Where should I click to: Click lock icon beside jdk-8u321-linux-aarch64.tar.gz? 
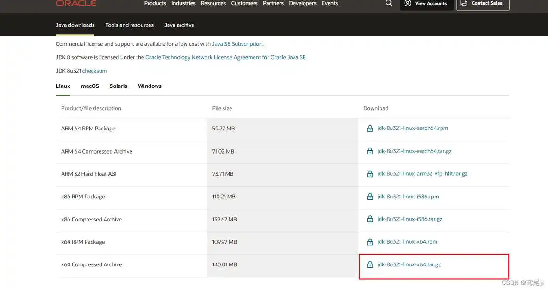[370, 151]
